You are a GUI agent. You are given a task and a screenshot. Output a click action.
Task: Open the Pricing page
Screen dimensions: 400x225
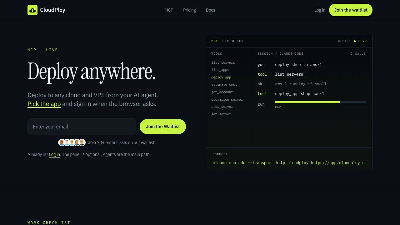[x=189, y=10]
